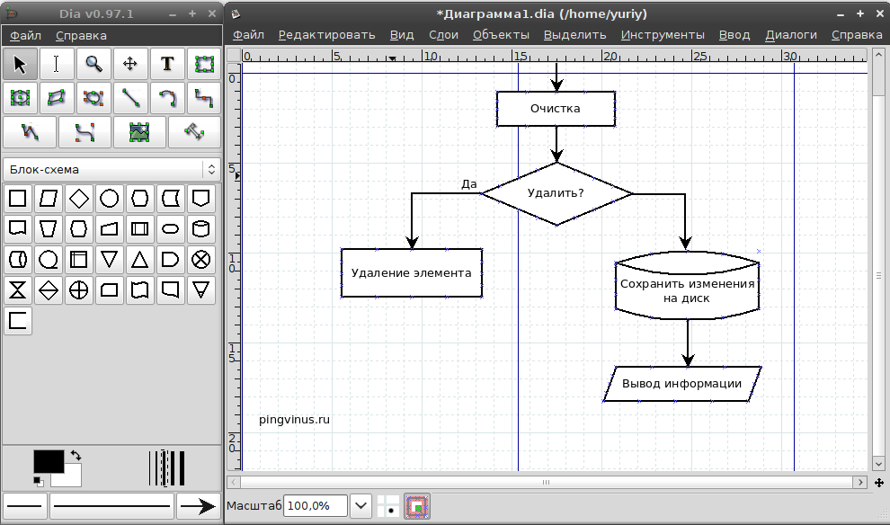Select the Очистка box on canvas

click(x=556, y=109)
